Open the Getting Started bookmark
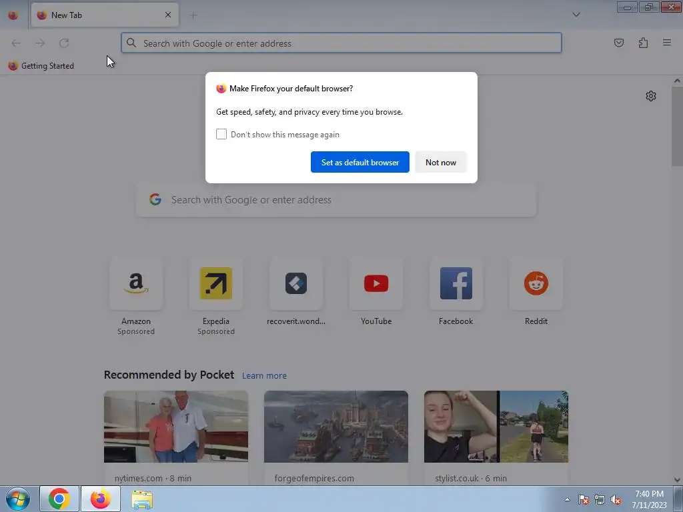 tap(41, 66)
